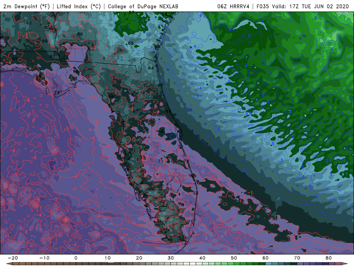
Task: Click the -20 label on the color scale
Action: pos(13,258)
